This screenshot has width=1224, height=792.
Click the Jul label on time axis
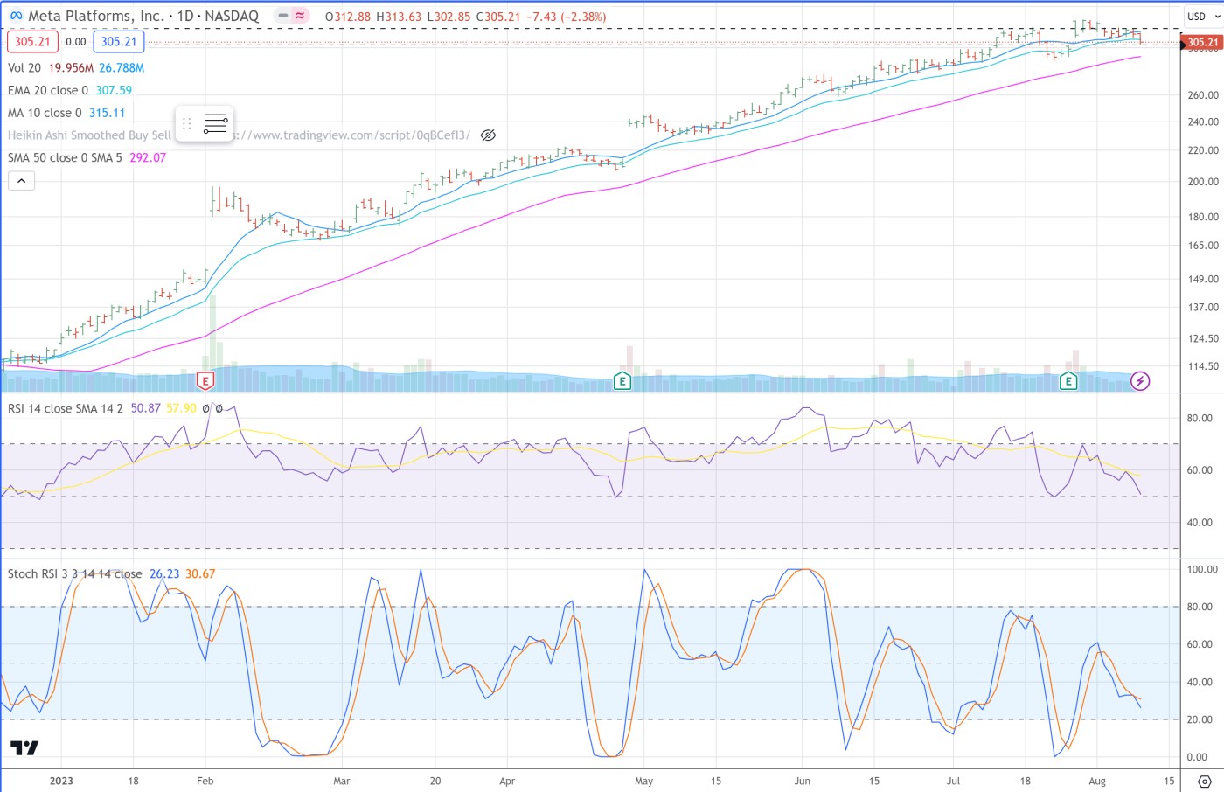[x=954, y=781]
